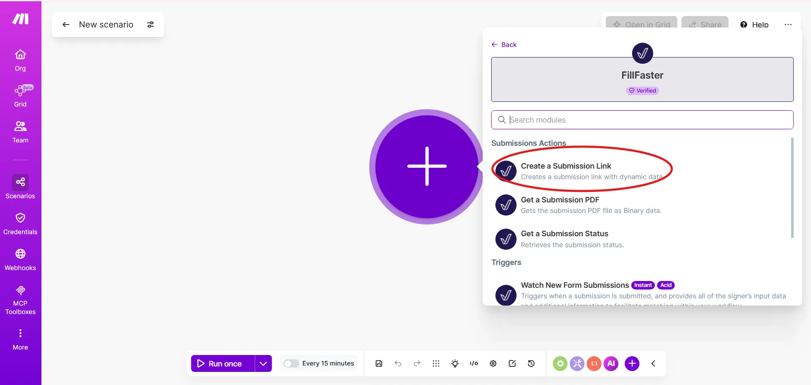Select Get a Submission PDF module
Screen dimensions: 811x385
coord(641,205)
